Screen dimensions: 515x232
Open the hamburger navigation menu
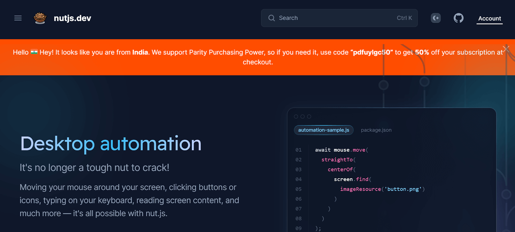pyautogui.click(x=18, y=18)
